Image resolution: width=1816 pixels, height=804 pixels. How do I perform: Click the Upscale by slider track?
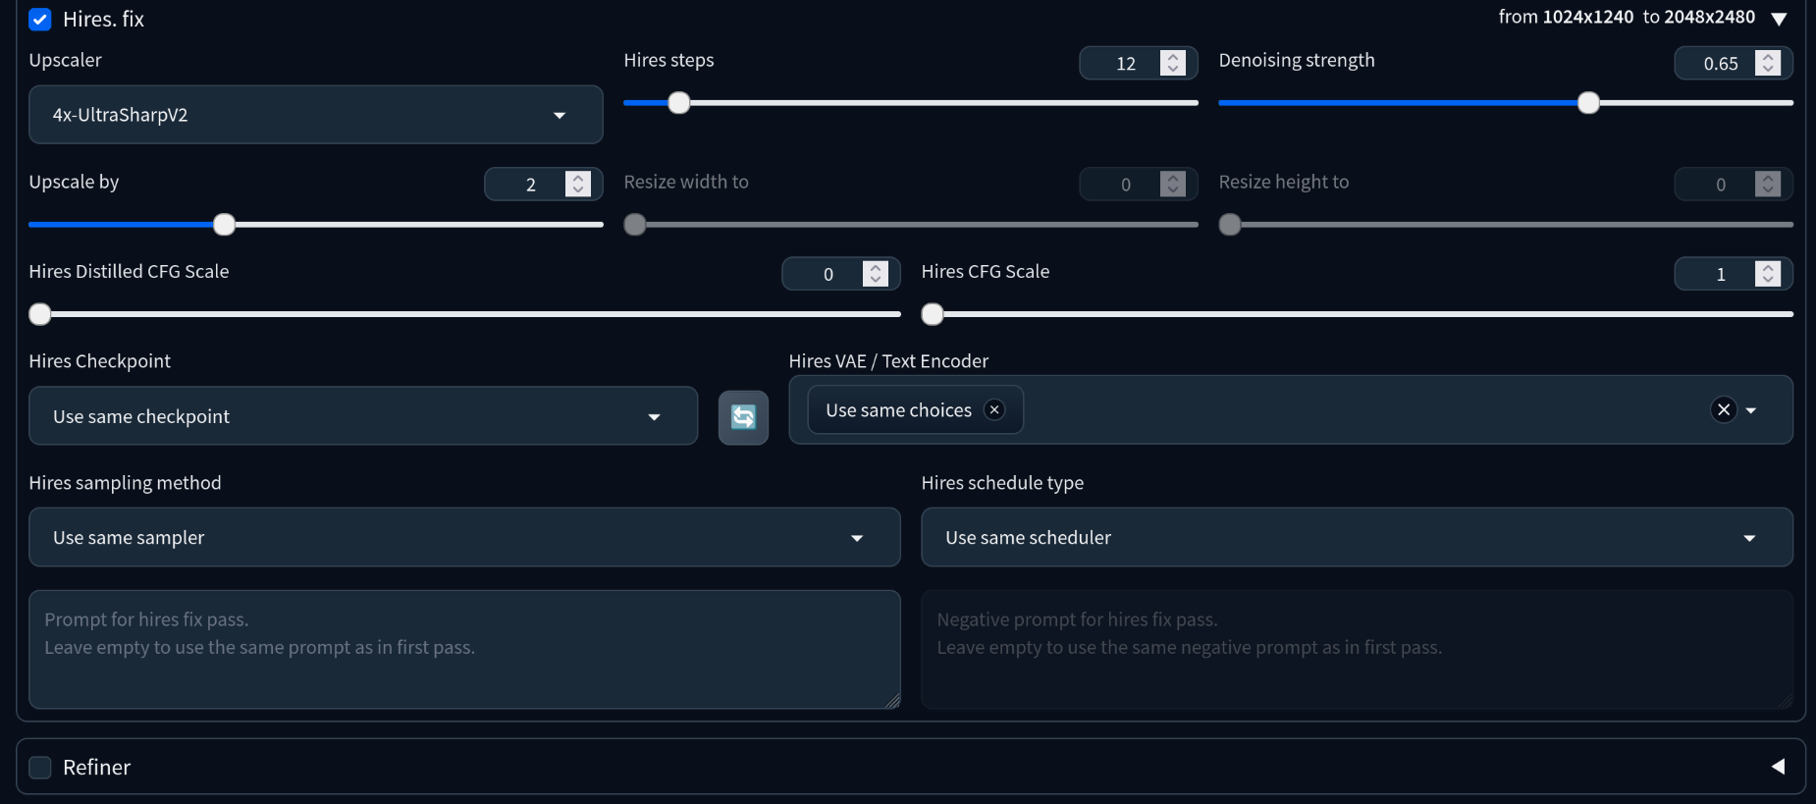pyautogui.click(x=316, y=225)
